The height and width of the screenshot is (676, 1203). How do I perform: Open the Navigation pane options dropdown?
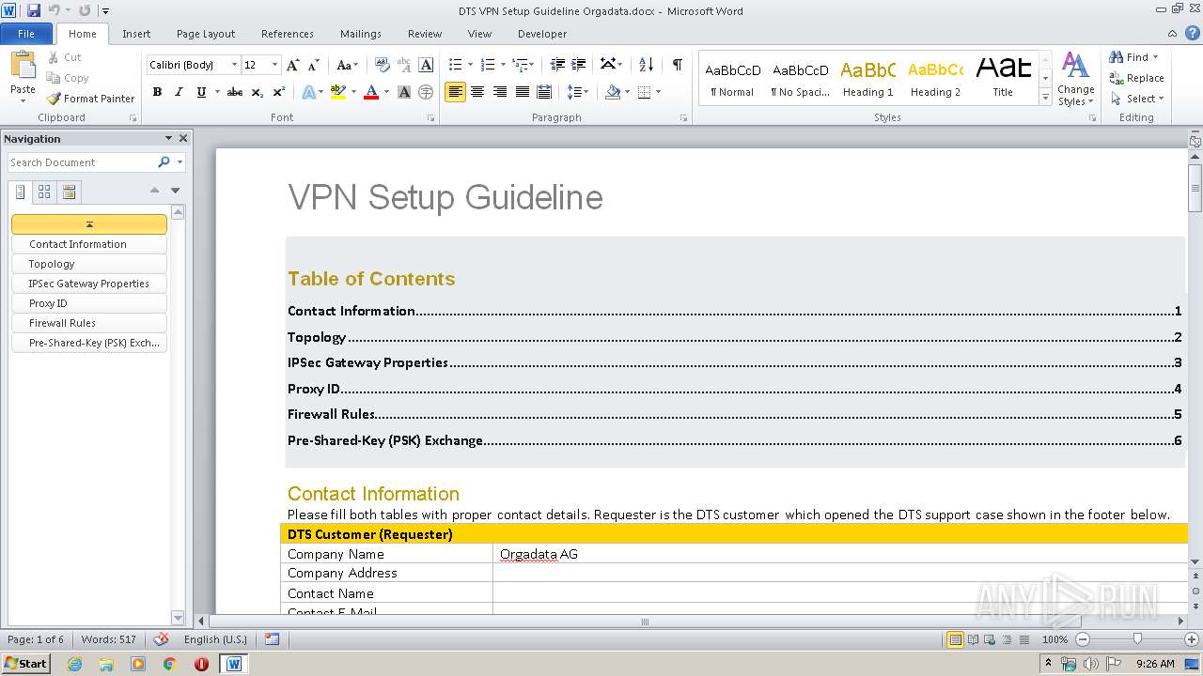click(x=168, y=138)
